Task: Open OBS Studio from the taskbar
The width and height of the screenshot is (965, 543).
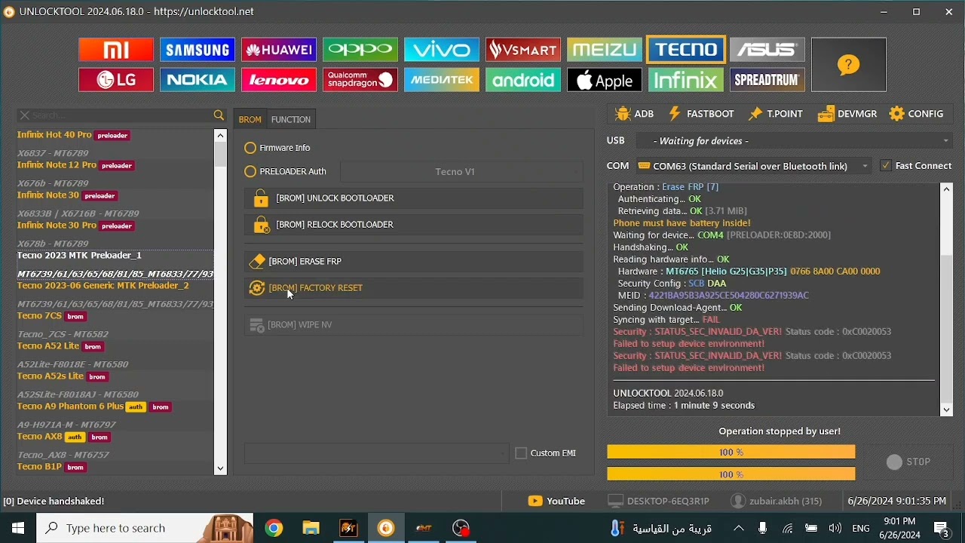Action: (462, 529)
